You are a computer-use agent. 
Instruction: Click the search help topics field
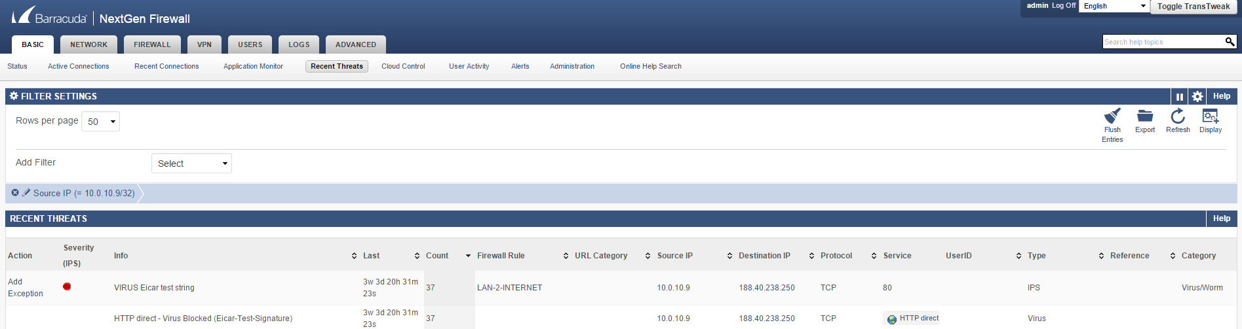coord(1163,42)
